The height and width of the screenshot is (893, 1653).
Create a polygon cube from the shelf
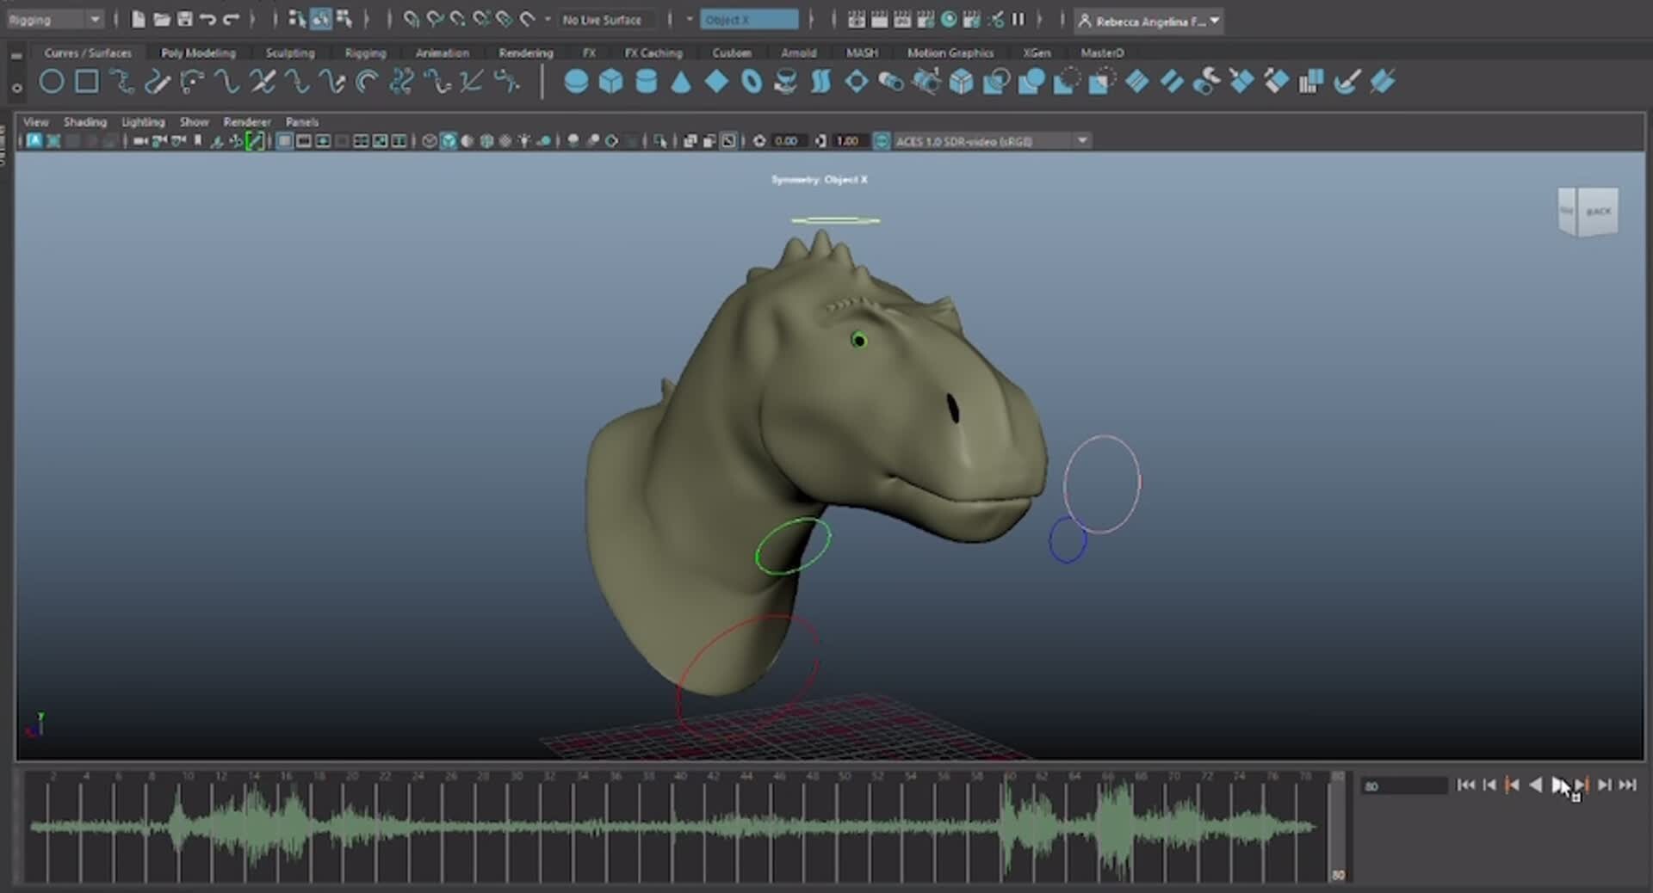(x=611, y=81)
